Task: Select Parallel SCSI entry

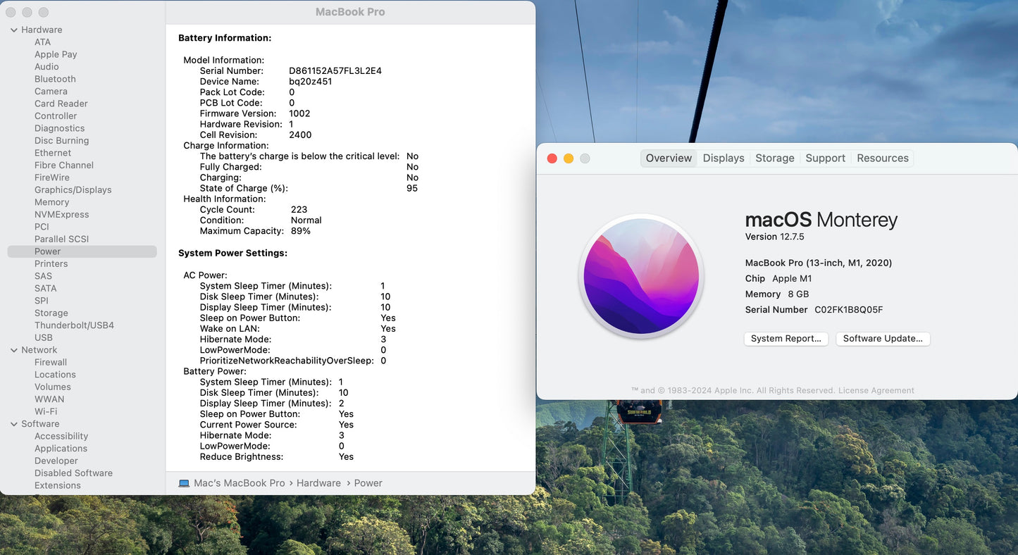Action: pos(61,239)
